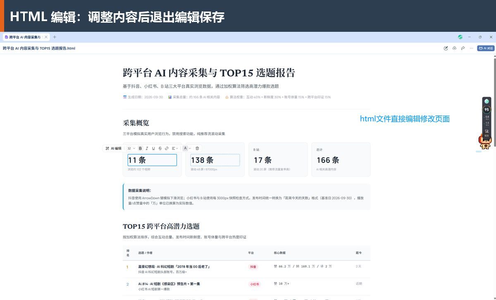Click the 抖音 platform tag in row 1
Image resolution: width=496 pixels, height=300 pixels.
click(253, 267)
